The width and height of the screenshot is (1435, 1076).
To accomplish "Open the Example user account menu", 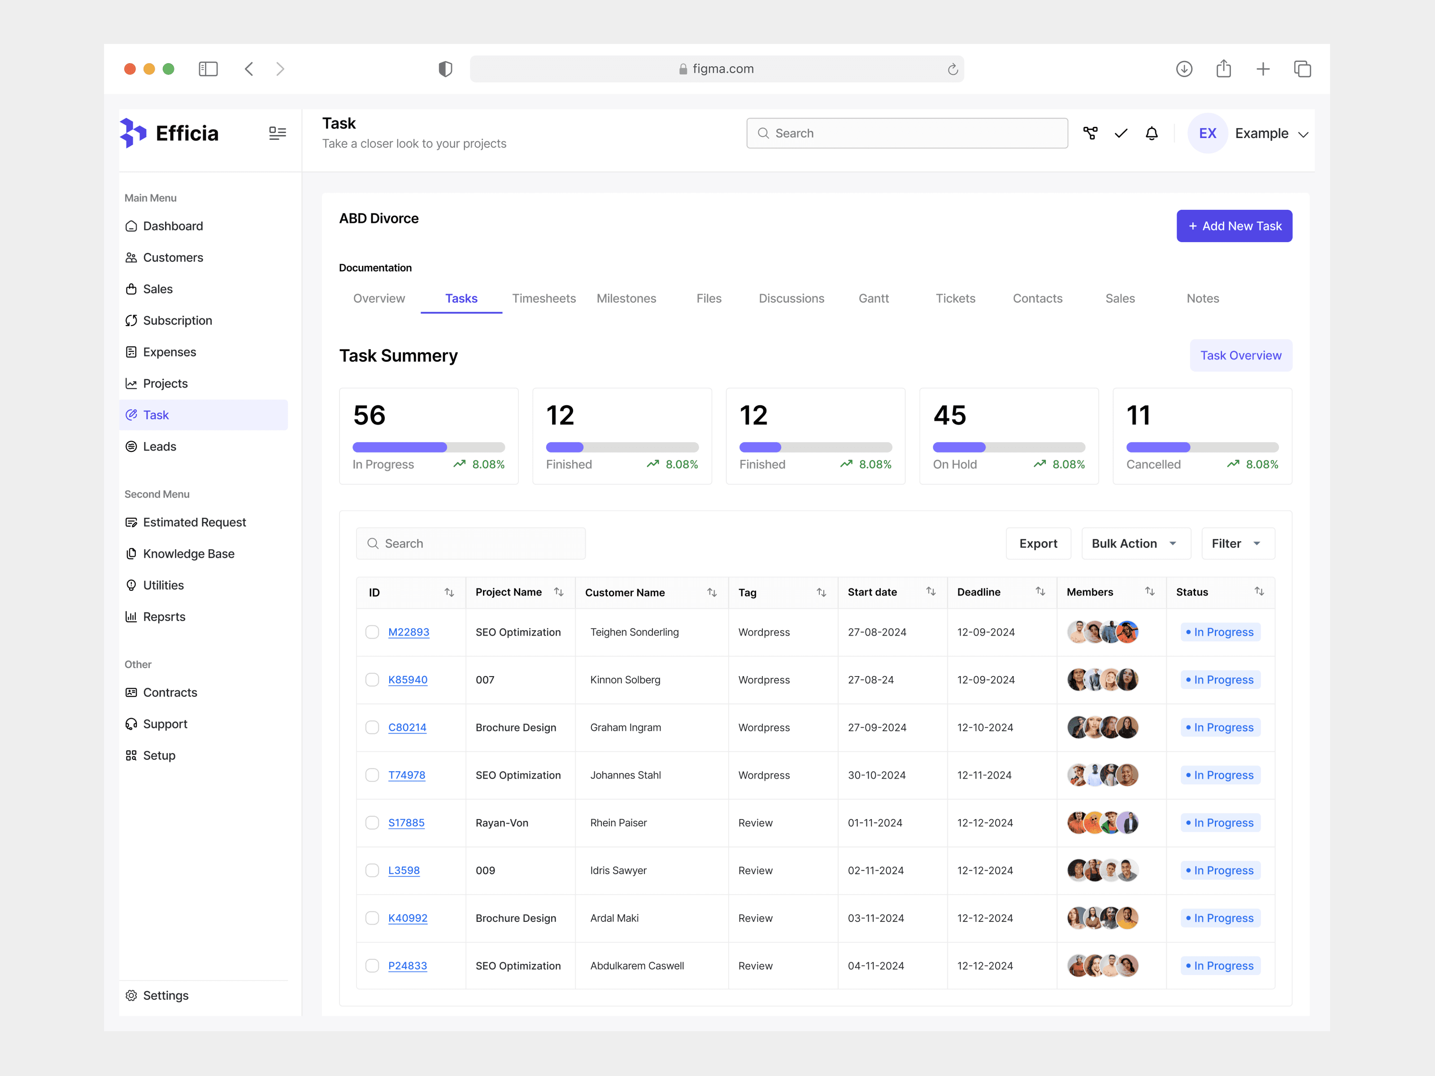I will tap(1271, 134).
